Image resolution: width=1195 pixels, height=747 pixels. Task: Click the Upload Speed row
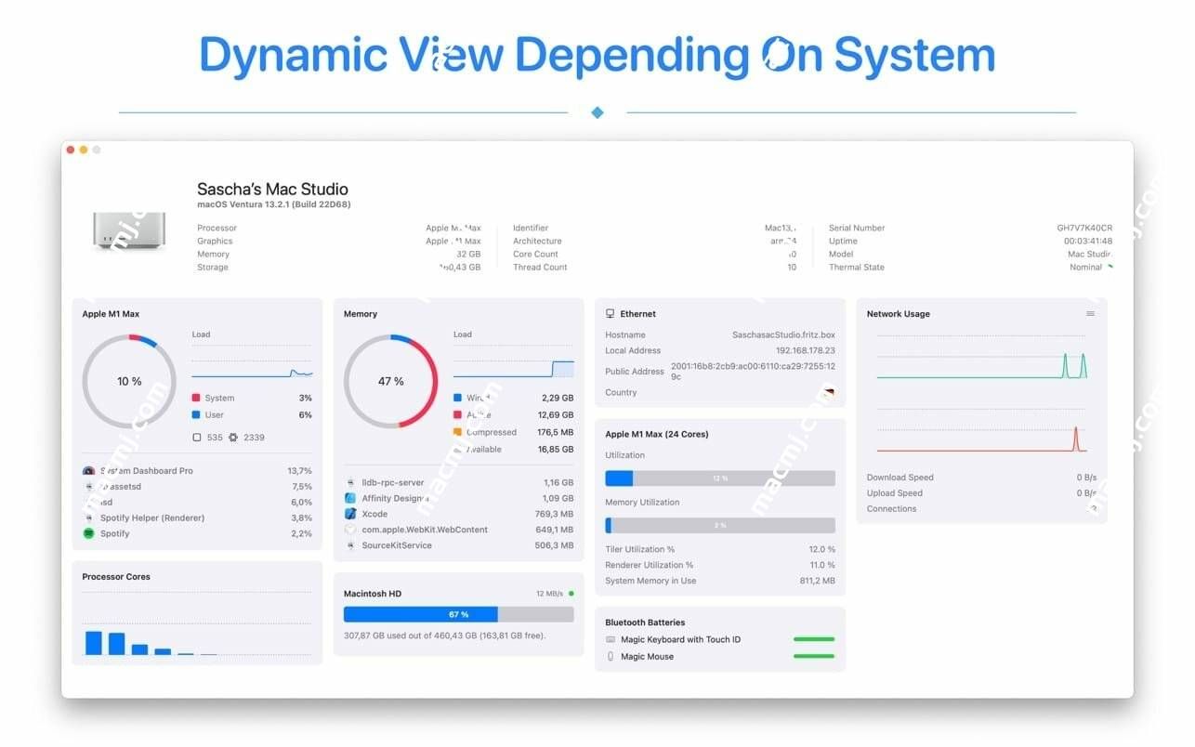pos(981,493)
